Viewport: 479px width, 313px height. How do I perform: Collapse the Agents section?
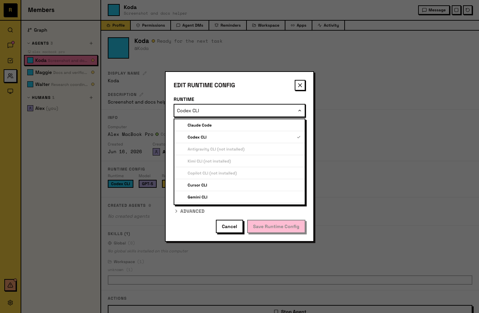(x=40, y=43)
